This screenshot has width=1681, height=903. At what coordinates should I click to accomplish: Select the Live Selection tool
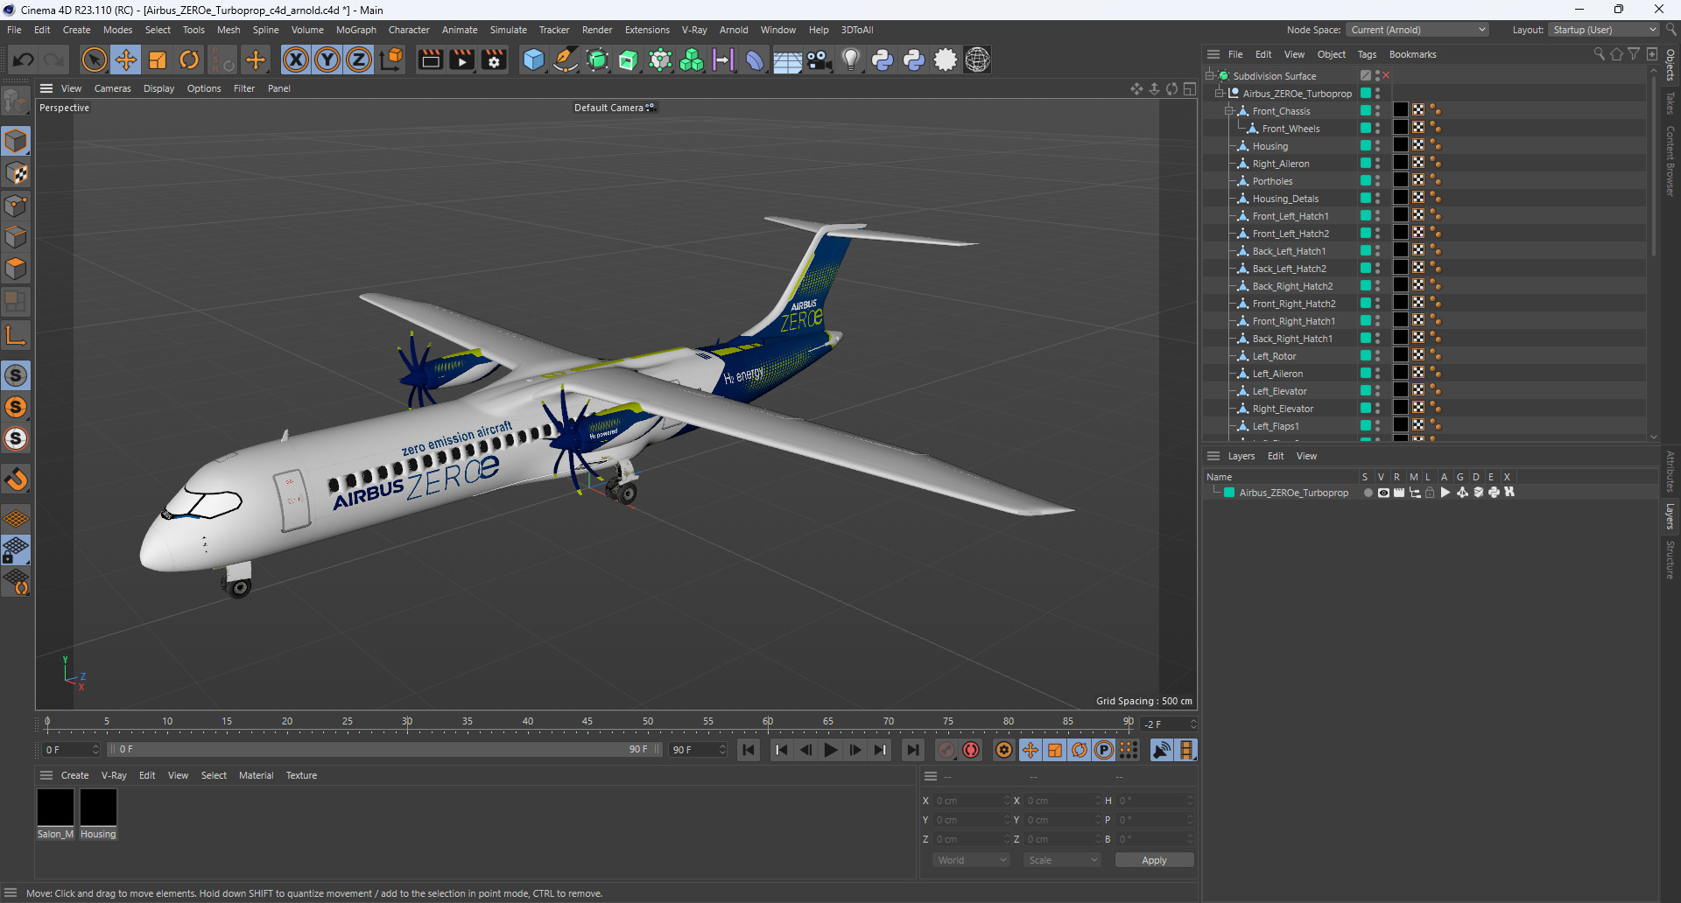coord(94,59)
